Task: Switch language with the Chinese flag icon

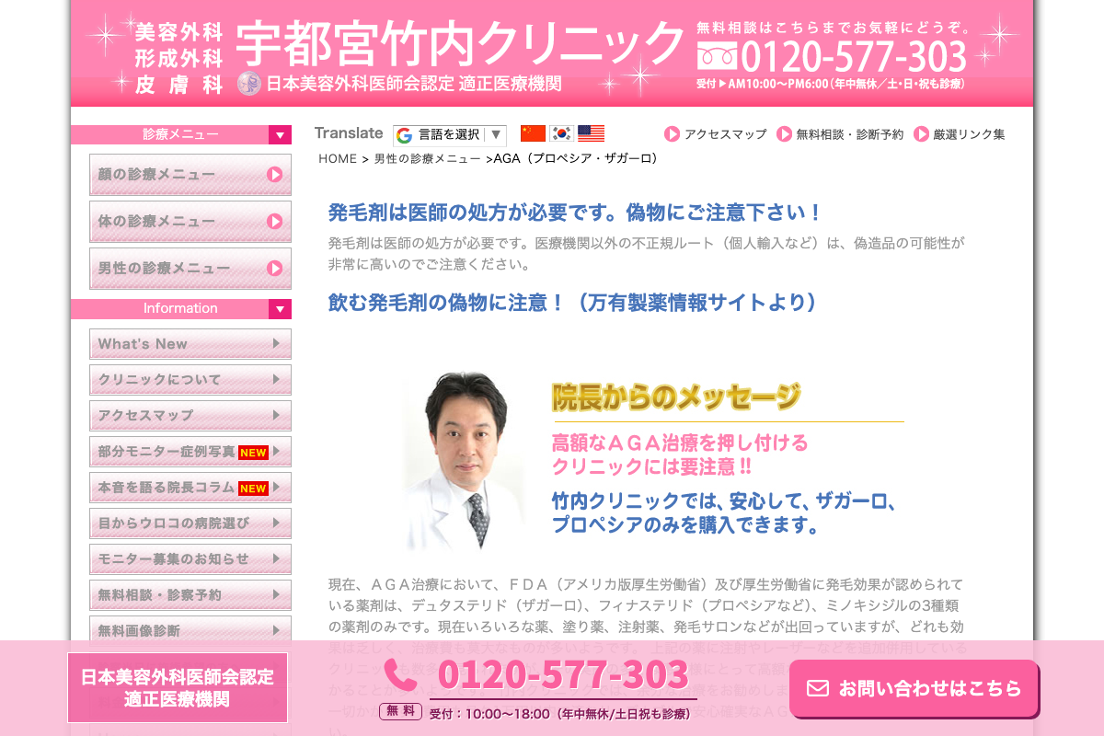Action: pos(533,133)
